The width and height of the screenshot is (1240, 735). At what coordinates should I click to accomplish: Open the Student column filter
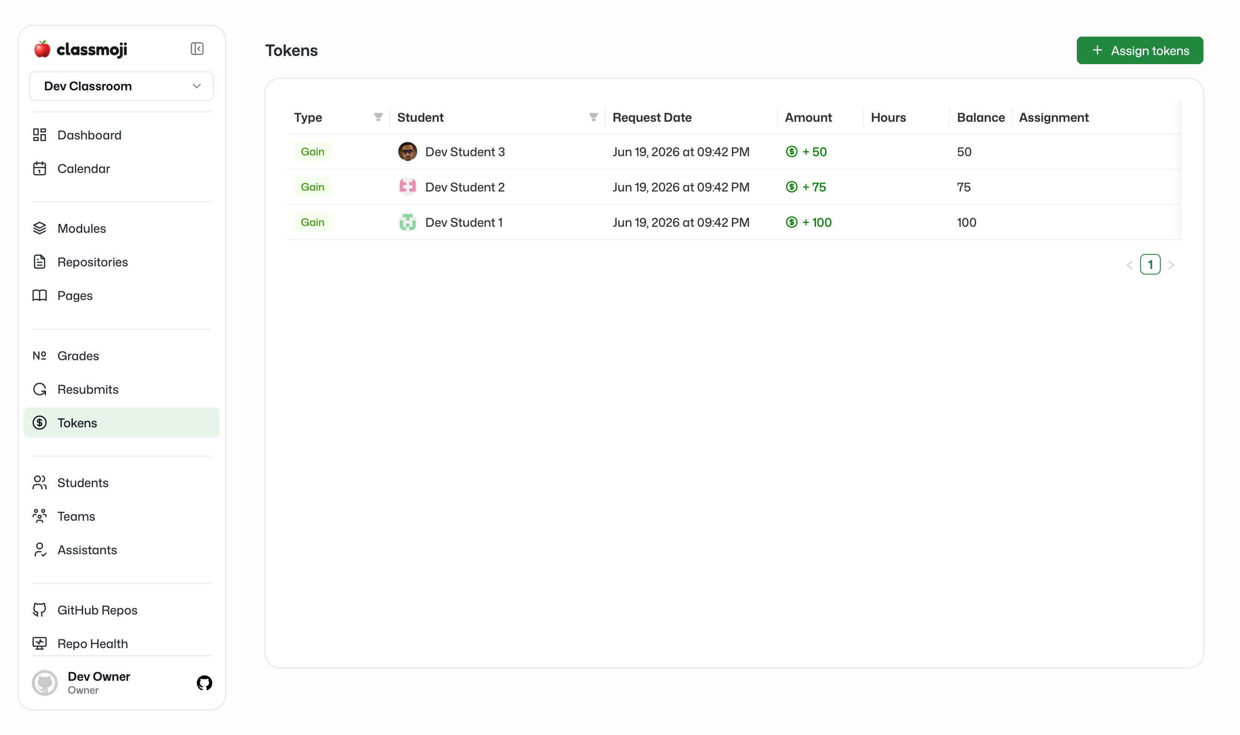tap(593, 117)
